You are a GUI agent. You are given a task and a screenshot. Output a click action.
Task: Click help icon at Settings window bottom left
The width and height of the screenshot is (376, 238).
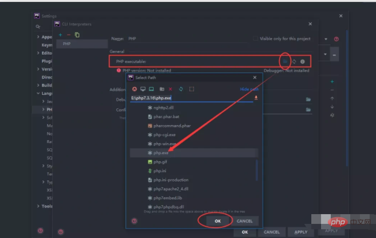40,231
